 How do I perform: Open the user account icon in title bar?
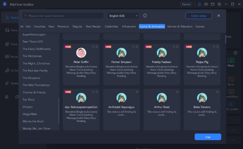pyautogui.click(x=199, y=4)
